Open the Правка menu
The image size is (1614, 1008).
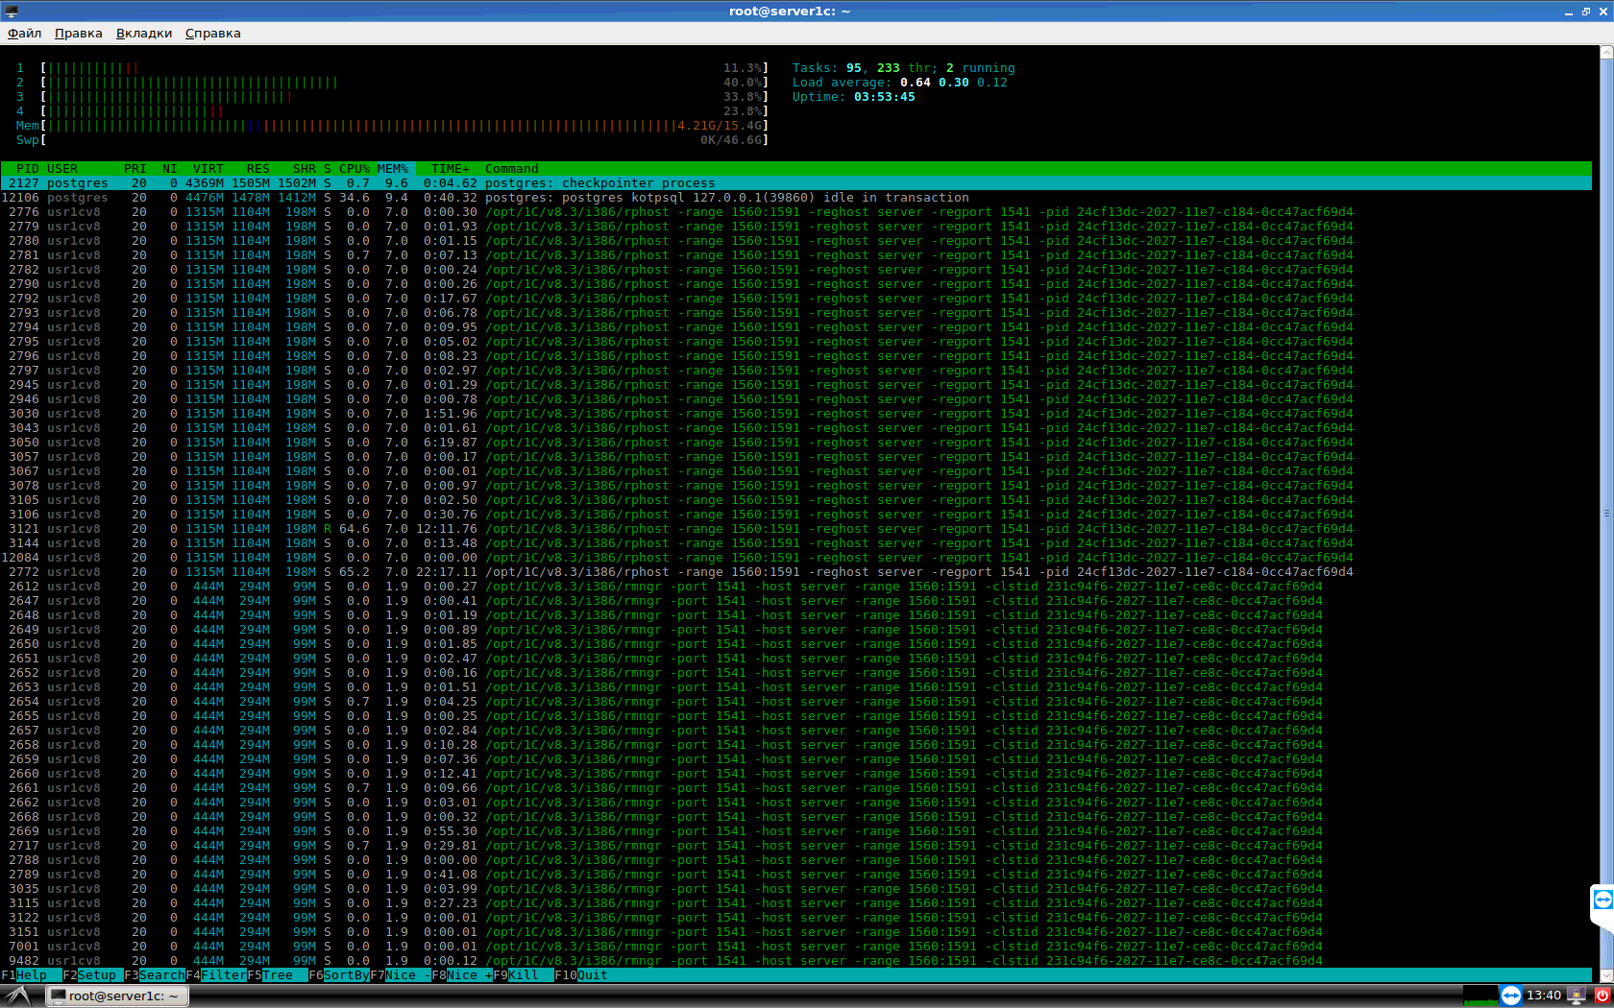[78, 33]
